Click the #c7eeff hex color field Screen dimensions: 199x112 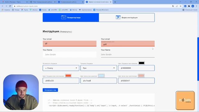[99, 81]
